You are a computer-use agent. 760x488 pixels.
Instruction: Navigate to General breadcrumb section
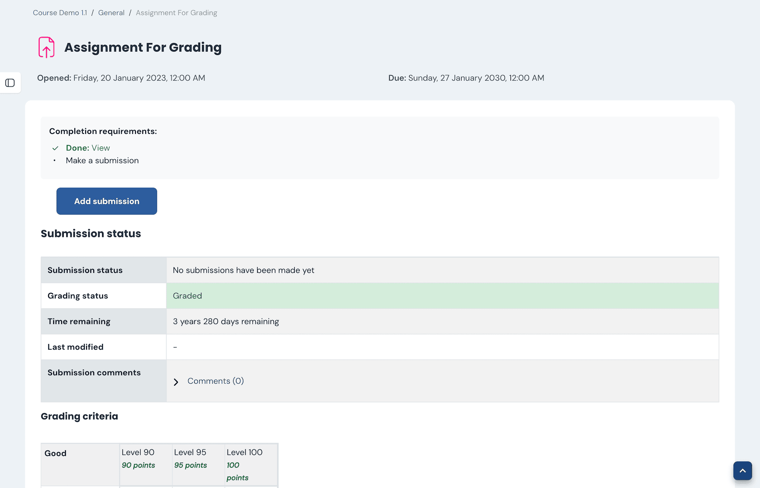pos(111,13)
